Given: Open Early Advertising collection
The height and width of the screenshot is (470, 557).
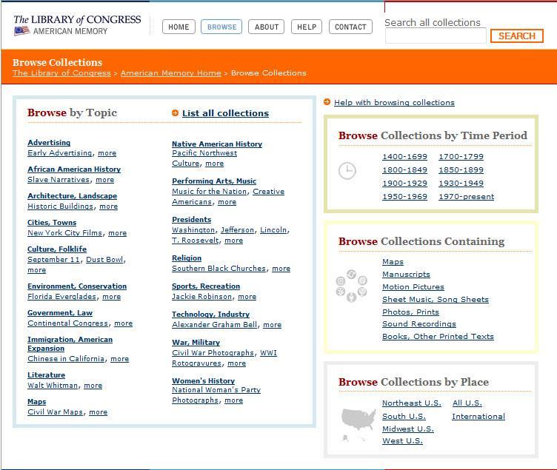Looking at the screenshot, I should [60, 153].
